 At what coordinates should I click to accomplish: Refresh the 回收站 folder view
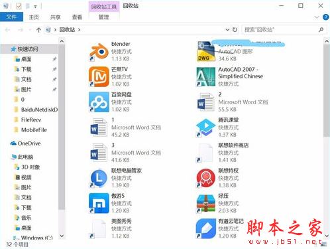point(235,29)
